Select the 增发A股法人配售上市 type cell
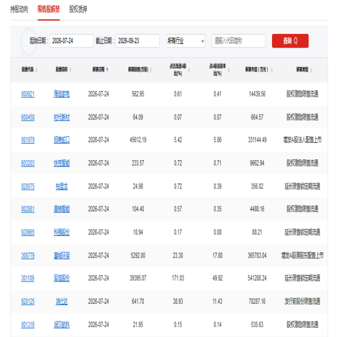Screen dimensions: 338x337 pos(302,140)
